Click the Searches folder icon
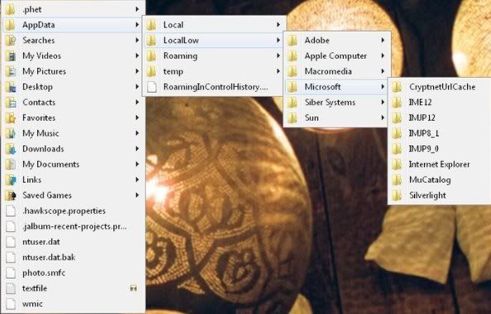The height and width of the screenshot is (314, 491). tap(10, 40)
